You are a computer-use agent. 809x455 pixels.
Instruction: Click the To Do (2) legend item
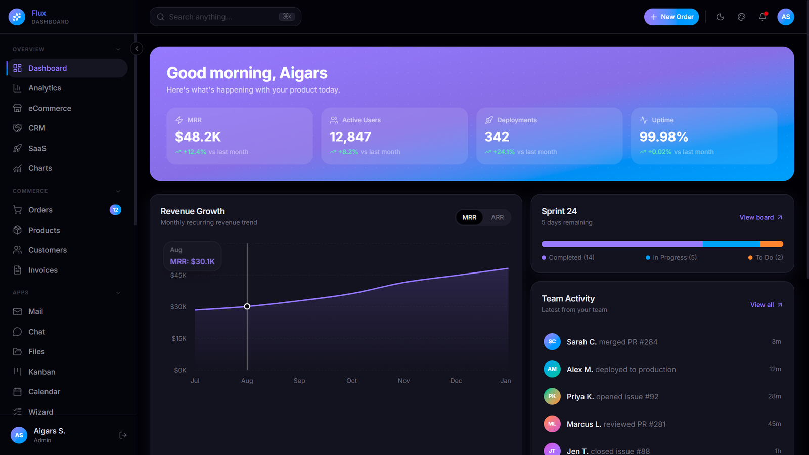(x=766, y=257)
